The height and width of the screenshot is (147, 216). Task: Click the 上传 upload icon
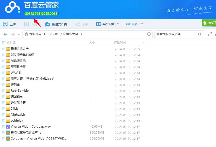coord(5,24)
